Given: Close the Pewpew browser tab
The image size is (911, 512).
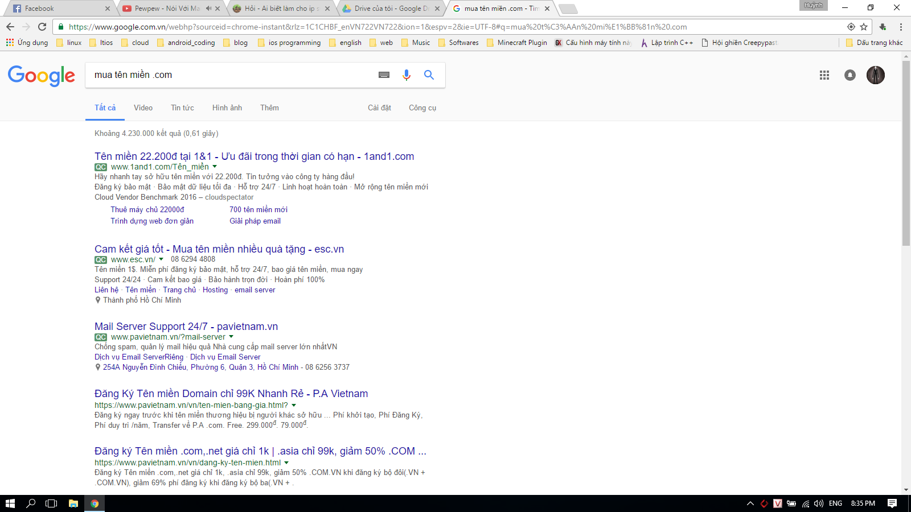Looking at the screenshot, I should click(218, 9).
